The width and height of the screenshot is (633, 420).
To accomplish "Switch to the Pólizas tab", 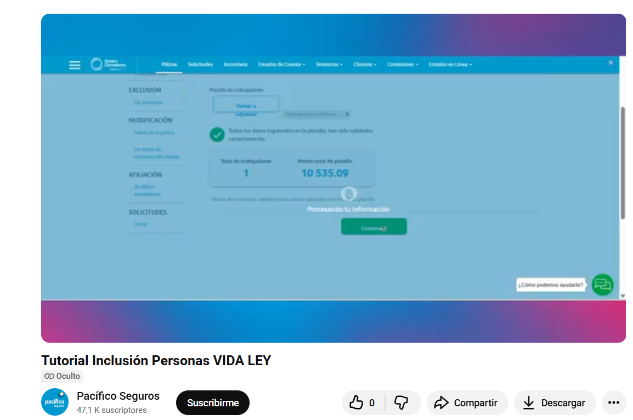I will point(169,65).
